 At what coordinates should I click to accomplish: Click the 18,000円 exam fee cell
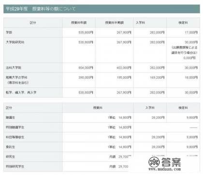coord(191,77)
